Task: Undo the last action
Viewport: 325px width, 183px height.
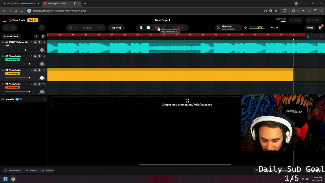Action: 6,27
